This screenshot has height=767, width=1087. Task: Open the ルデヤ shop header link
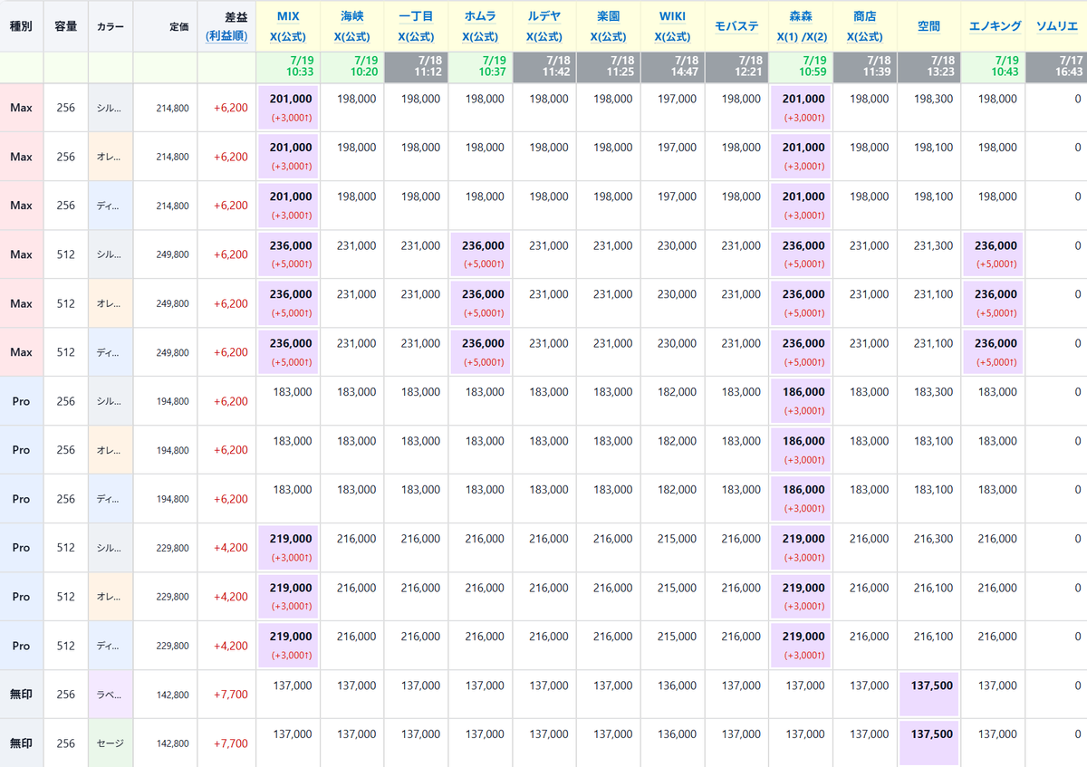pos(544,16)
